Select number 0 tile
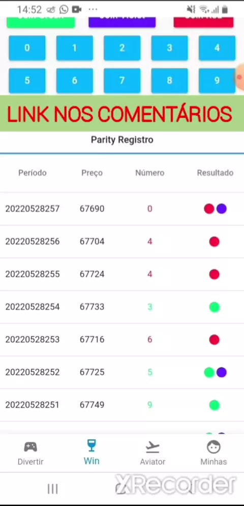The height and width of the screenshot is (506, 244). point(27,48)
